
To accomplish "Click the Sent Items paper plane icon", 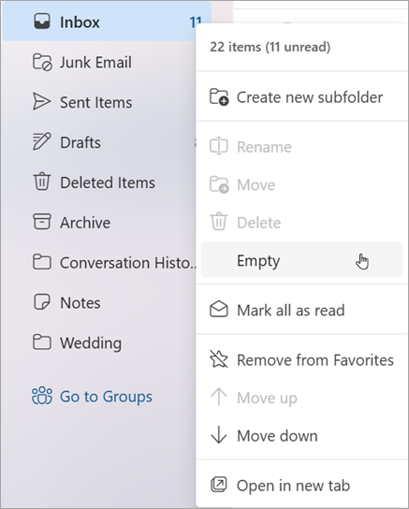I will 41,102.
